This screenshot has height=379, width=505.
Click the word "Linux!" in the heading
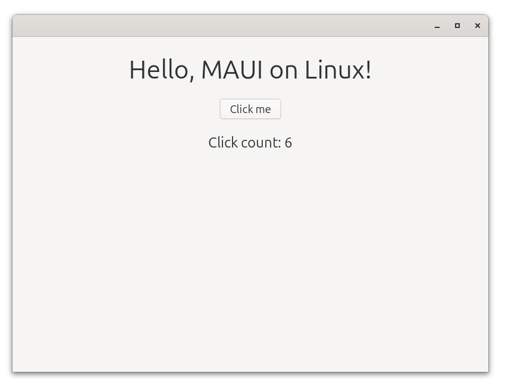point(338,70)
